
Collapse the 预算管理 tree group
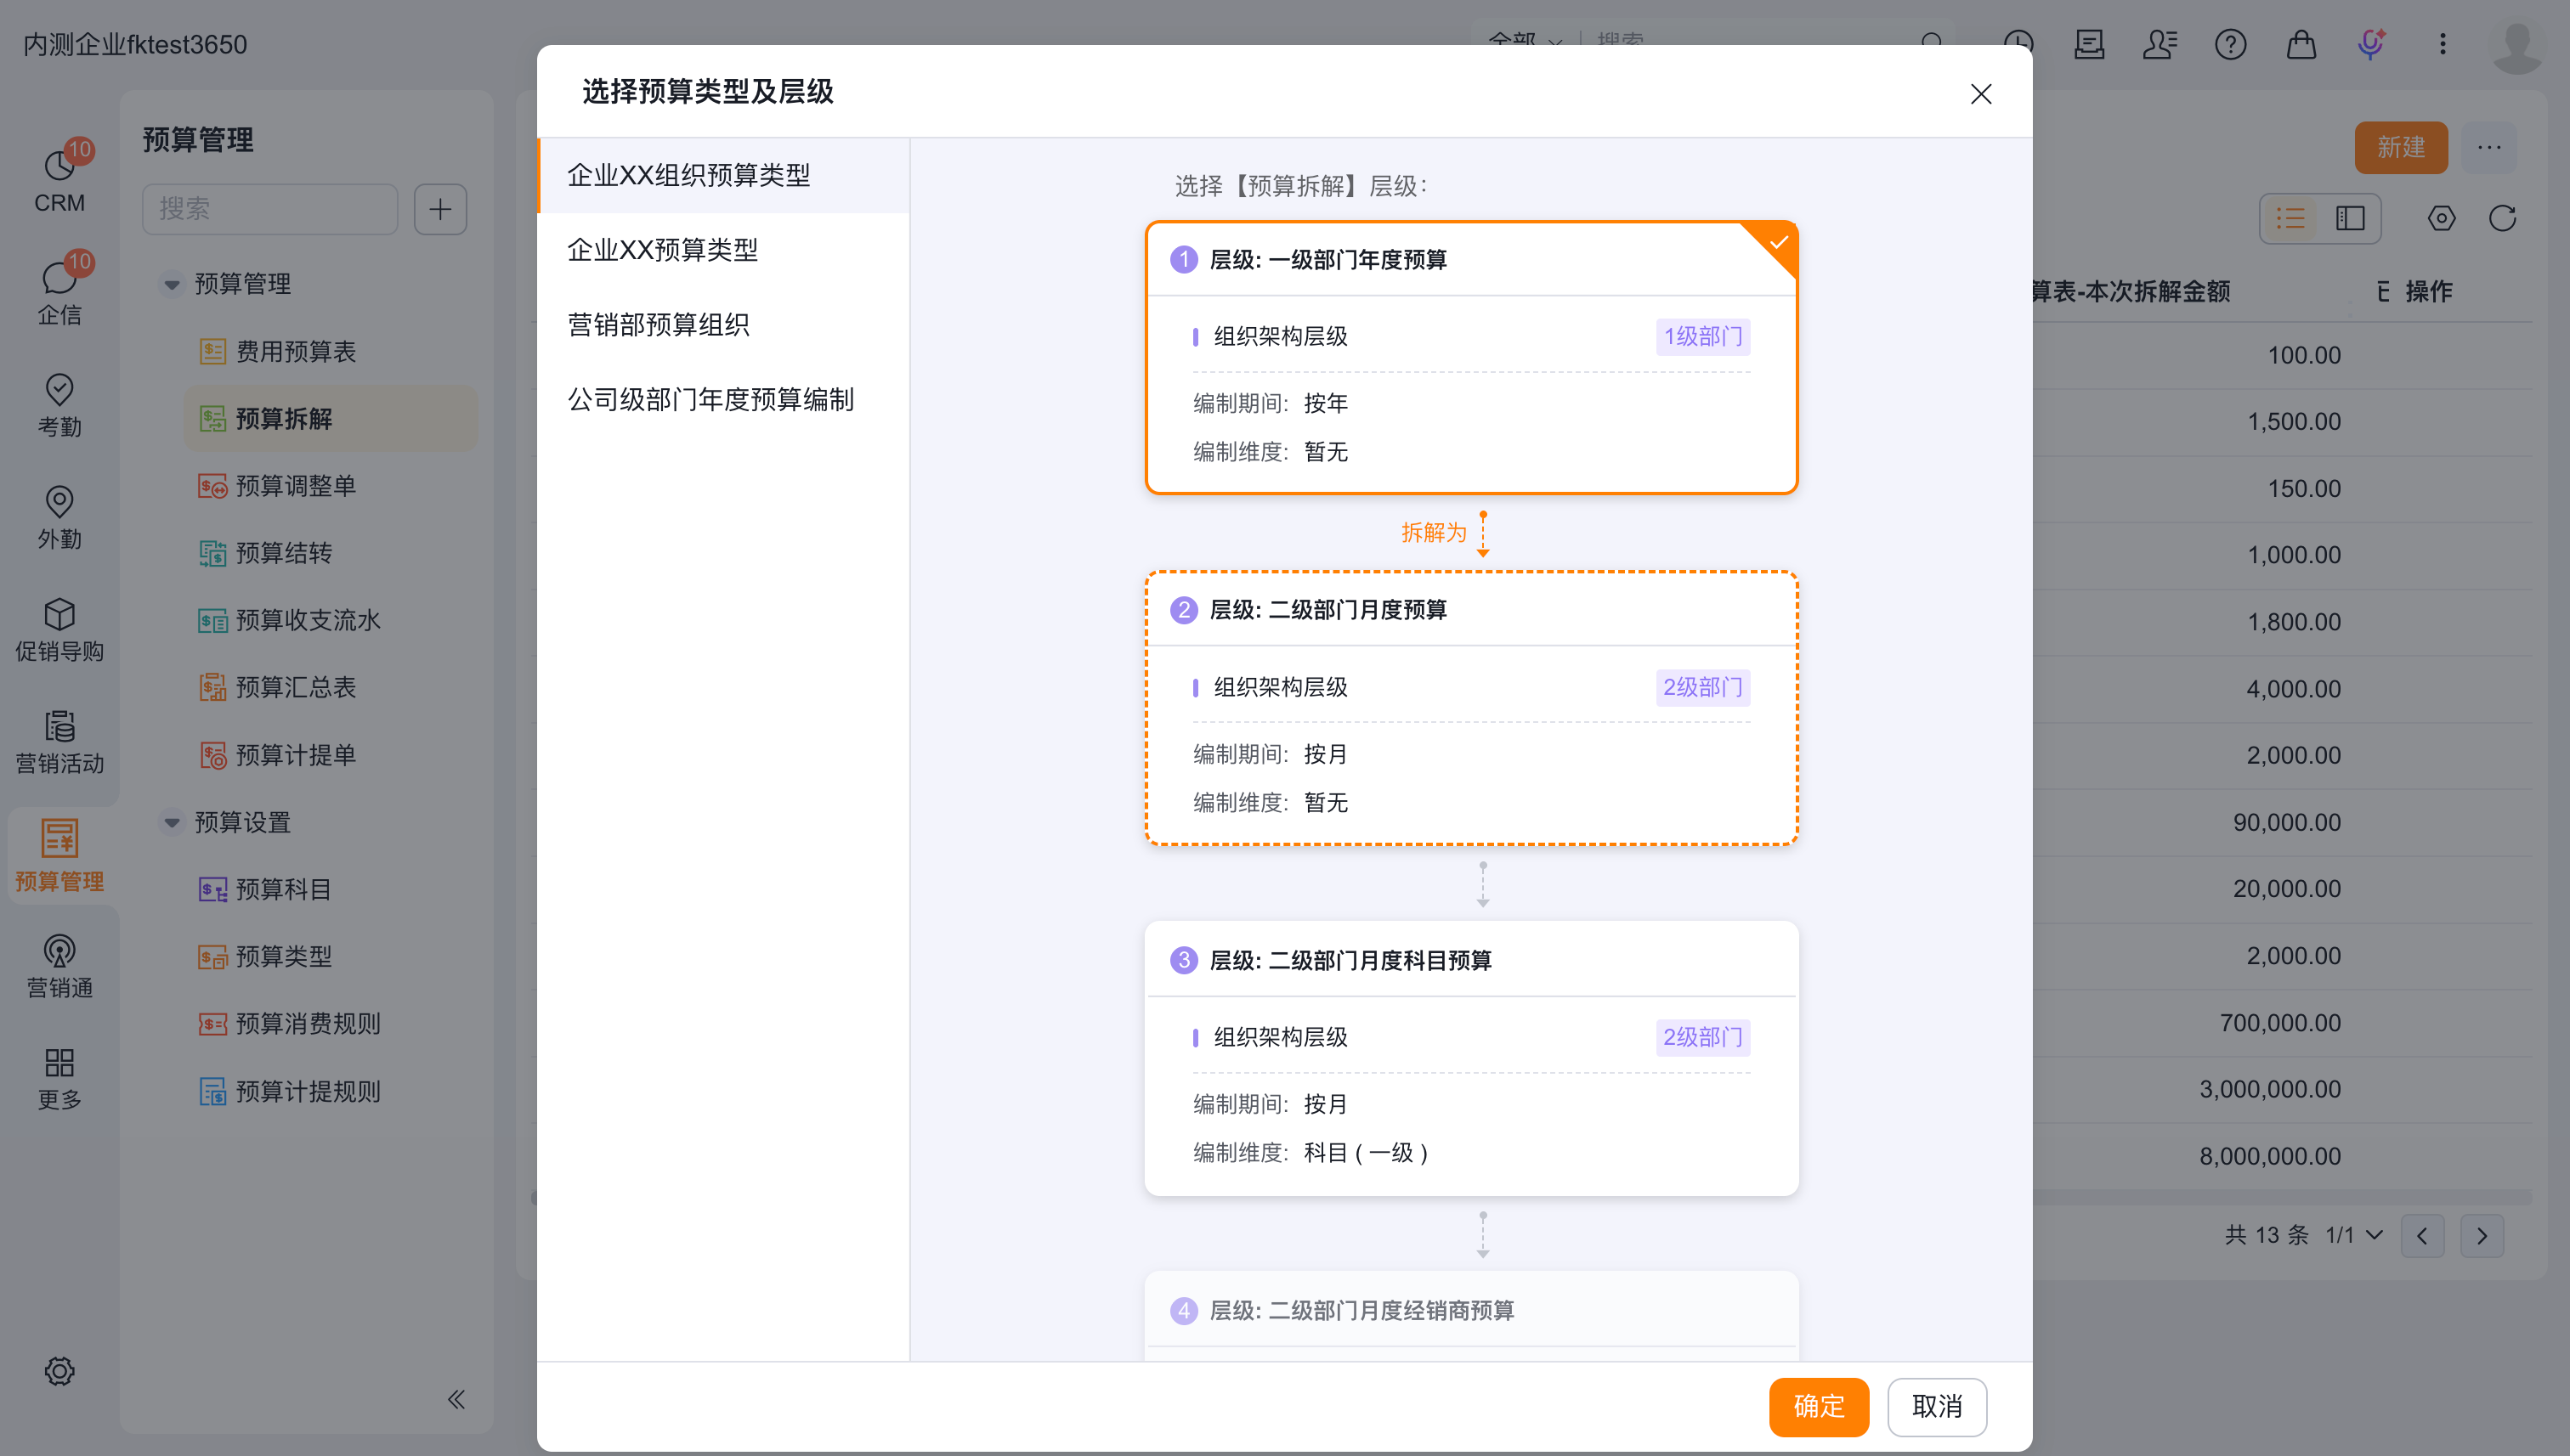[x=172, y=284]
